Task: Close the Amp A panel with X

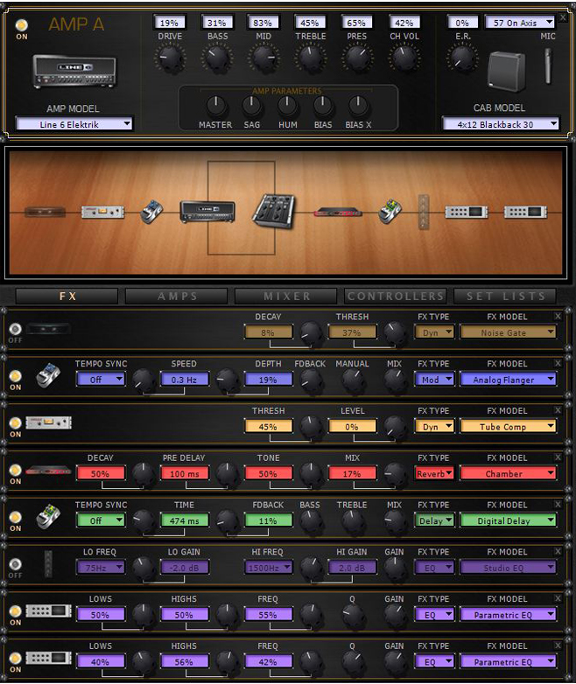Action: (x=563, y=17)
